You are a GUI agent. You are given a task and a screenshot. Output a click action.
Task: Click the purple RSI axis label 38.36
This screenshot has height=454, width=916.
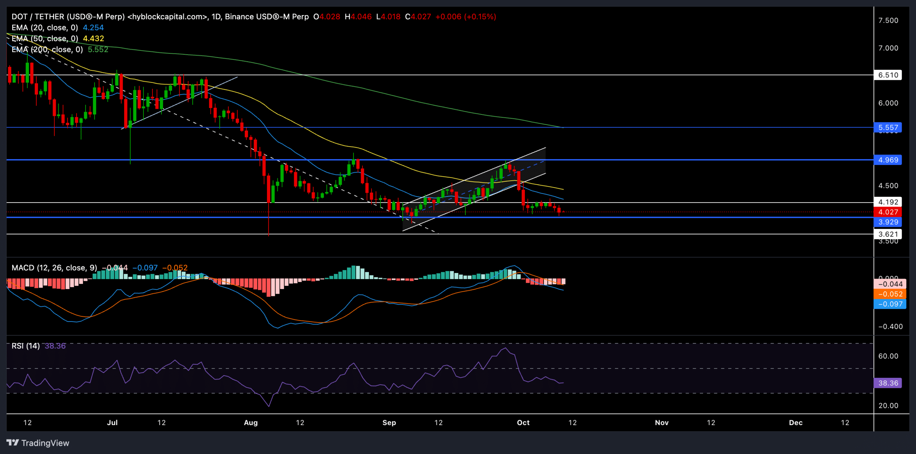coord(888,383)
